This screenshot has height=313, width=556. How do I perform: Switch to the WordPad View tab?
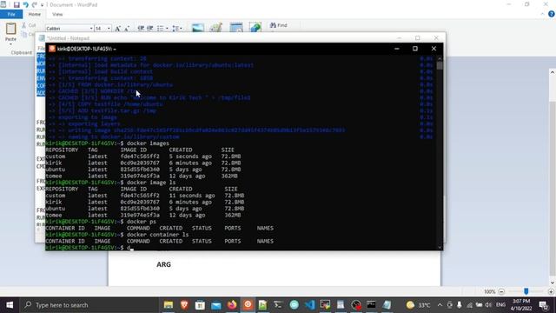point(57,14)
